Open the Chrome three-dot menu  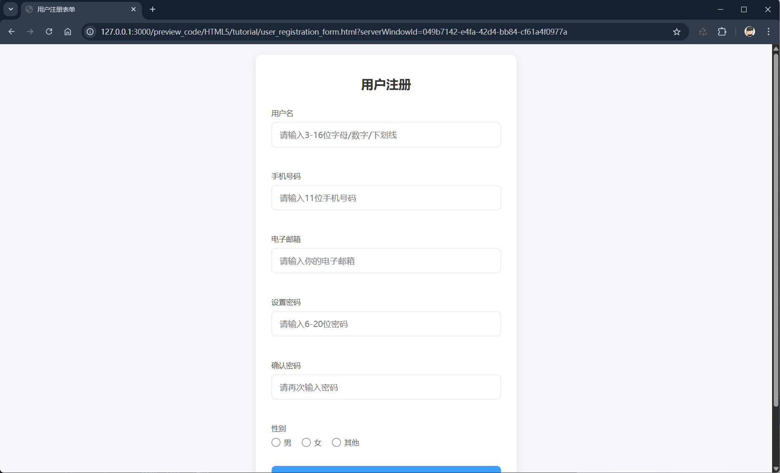click(x=768, y=32)
